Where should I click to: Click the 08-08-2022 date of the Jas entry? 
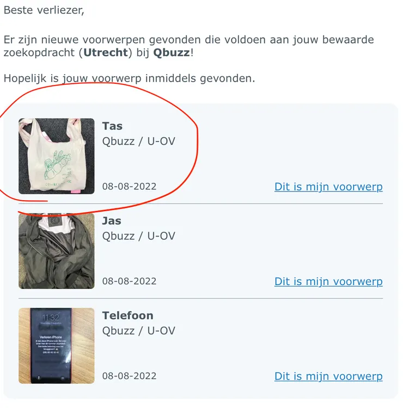(x=129, y=281)
